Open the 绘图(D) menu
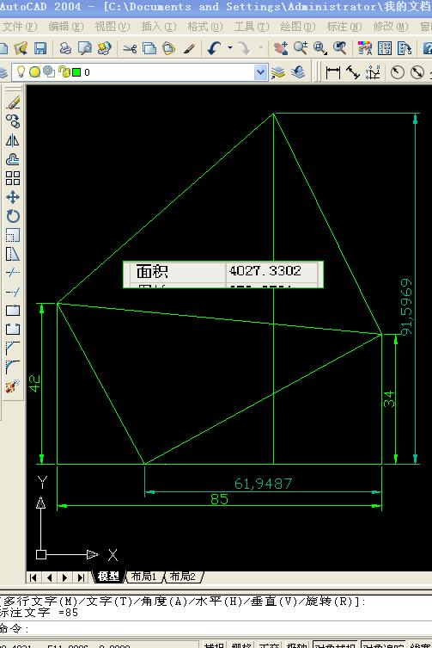This screenshot has width=432, height=648. (x=297, y=27)
